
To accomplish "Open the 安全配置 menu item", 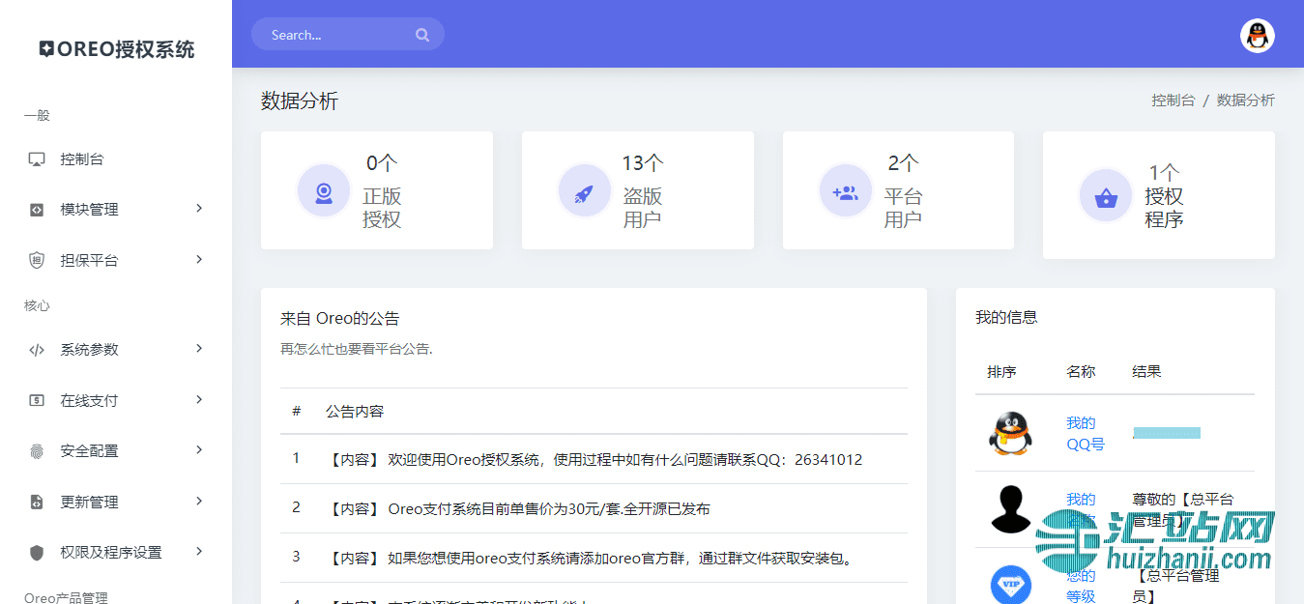I will (x=116, y=451).
